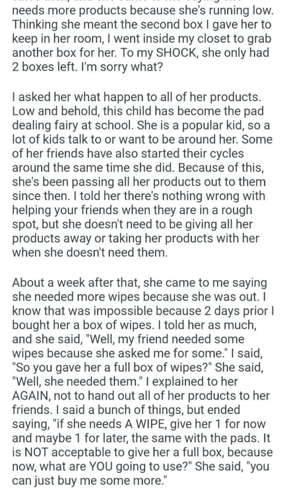Click the text "can just buy me some more."
This screenshot has width=287, height=498.
[x=88, y=481]
